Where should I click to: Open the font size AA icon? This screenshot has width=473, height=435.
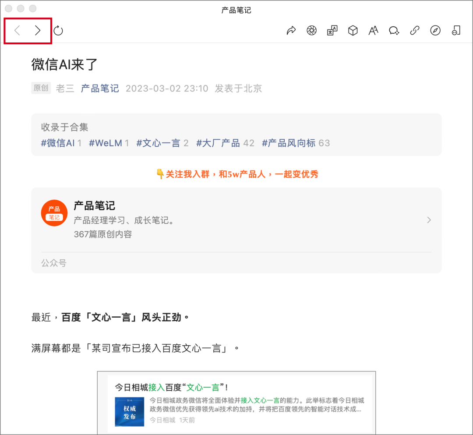(373, 31)
